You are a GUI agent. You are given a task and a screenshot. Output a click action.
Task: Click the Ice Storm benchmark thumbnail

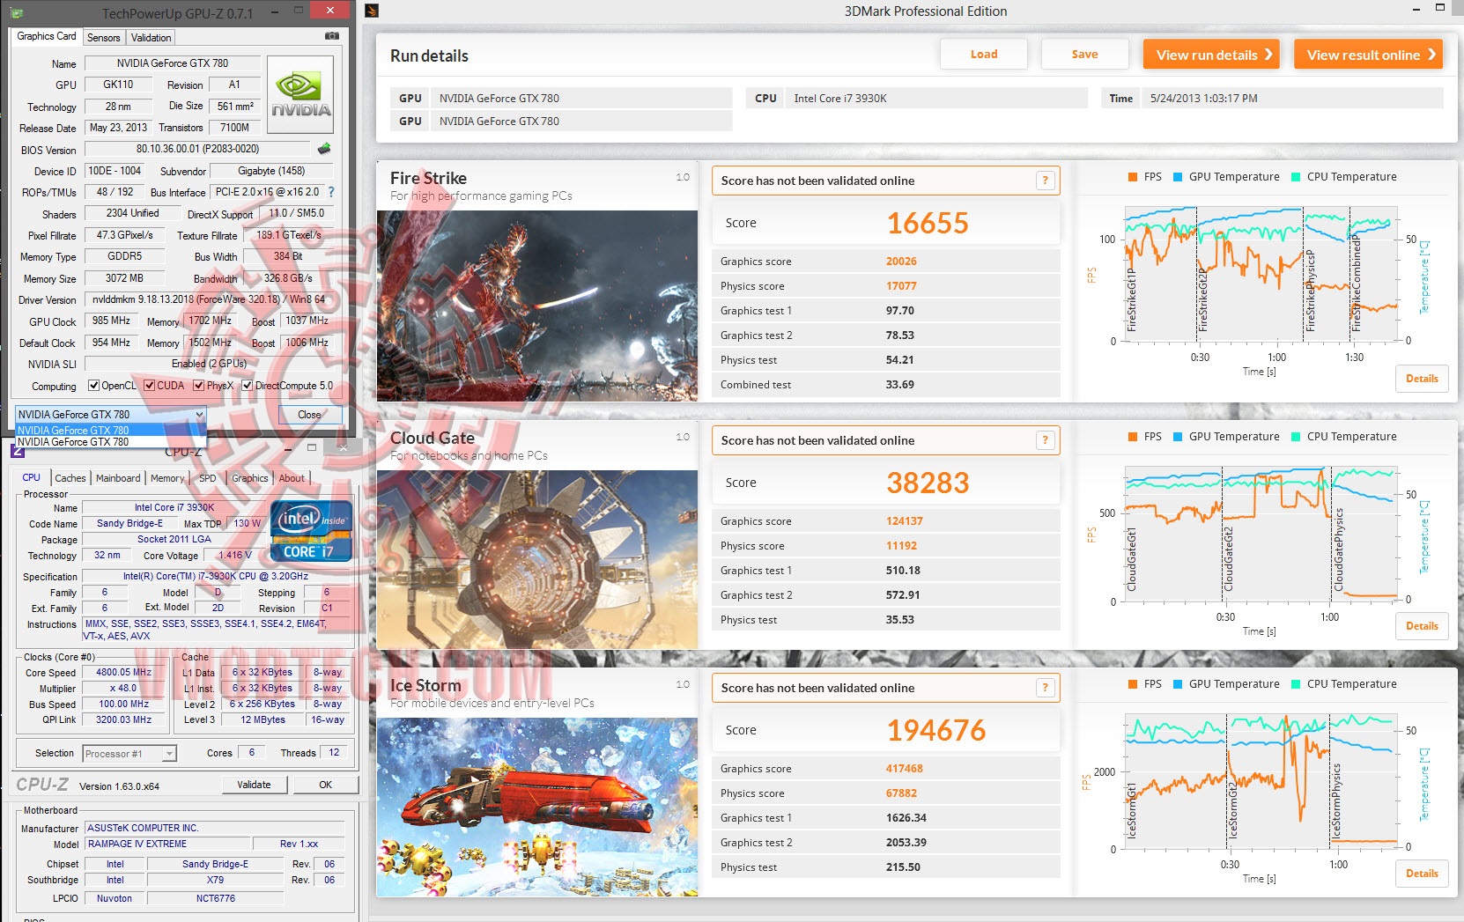click(537, 807)
